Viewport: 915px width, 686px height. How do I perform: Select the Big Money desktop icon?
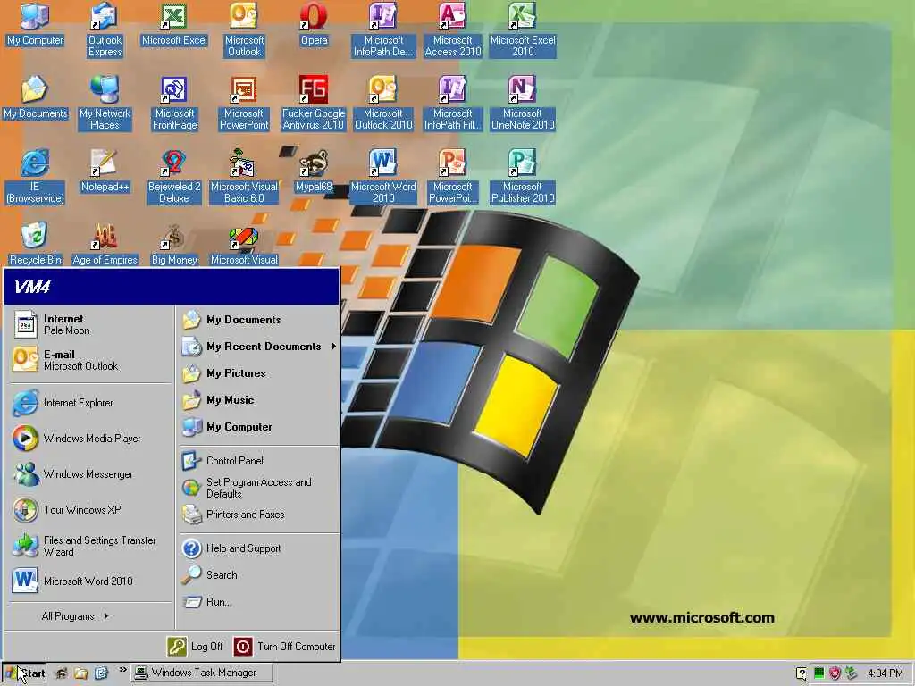coord(174,245)
